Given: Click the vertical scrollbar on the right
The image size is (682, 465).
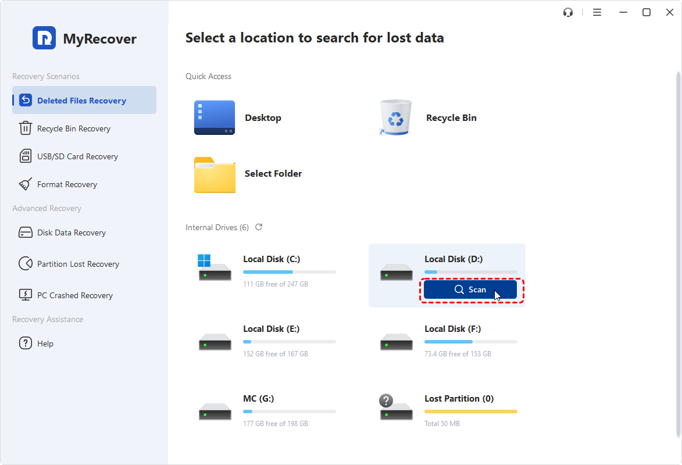Looking at the screenshot, I should coord(678,255).
